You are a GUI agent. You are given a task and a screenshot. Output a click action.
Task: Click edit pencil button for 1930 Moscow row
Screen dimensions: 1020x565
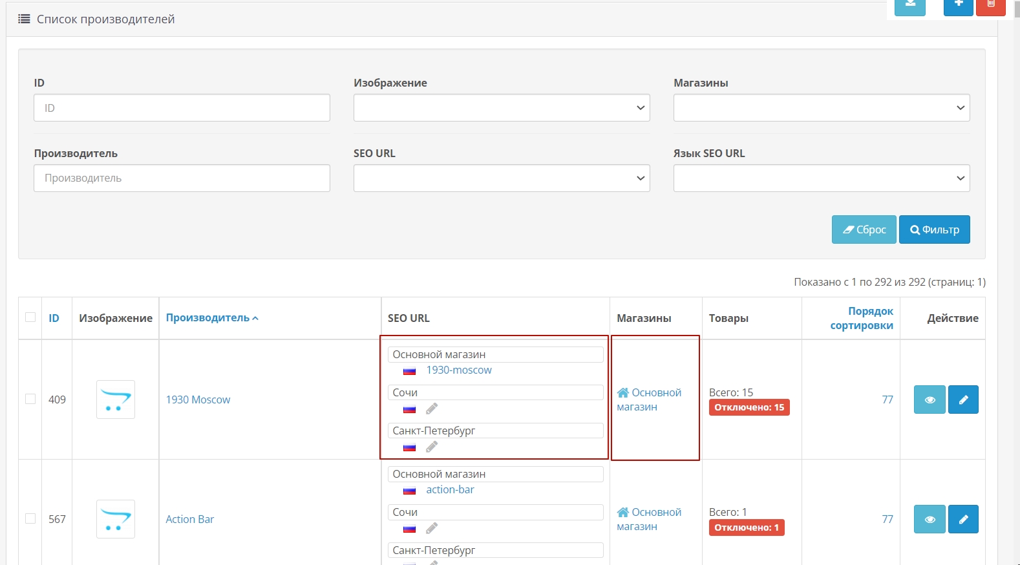[x=962, y=400]
